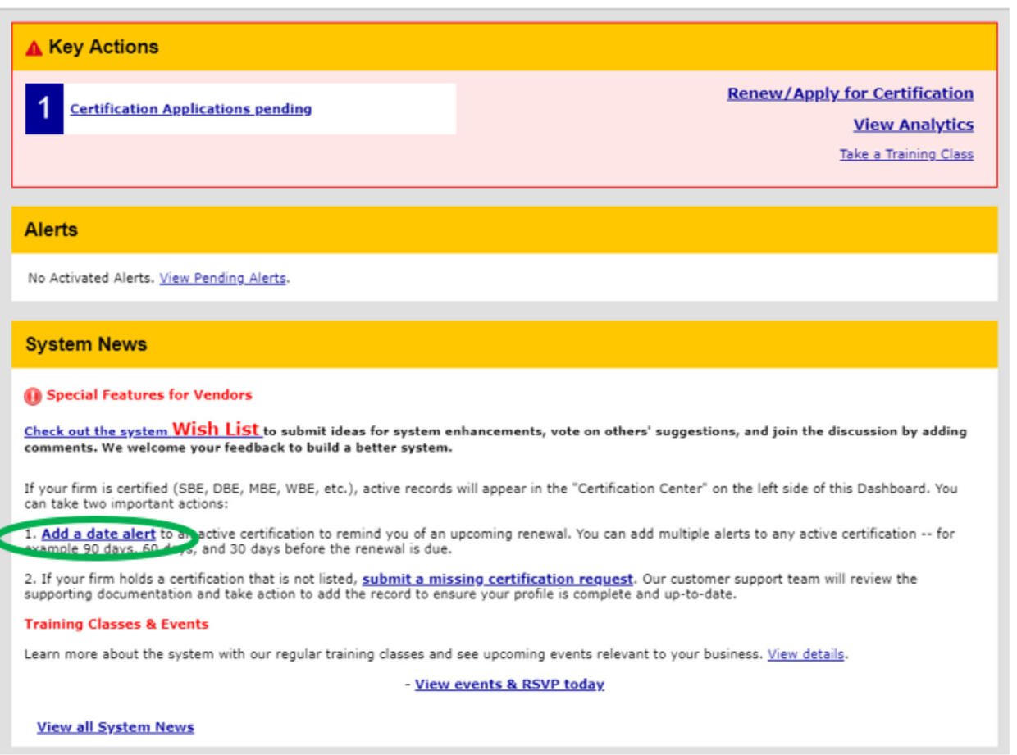The image size is (1017, 755).
Task: Click the Key Actions header text
Action: [x=103, y=48]
